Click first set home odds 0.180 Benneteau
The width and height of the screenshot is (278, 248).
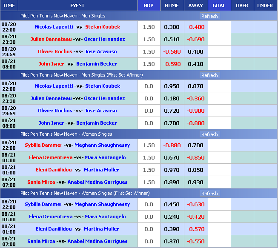pyautogui.click(x=172, y=98)
